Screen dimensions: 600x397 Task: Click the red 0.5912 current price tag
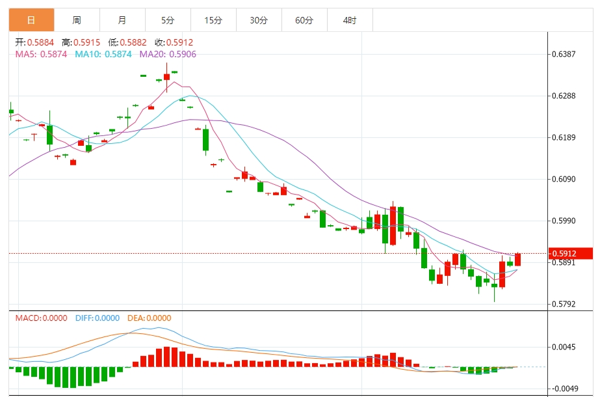coord(571,253)
